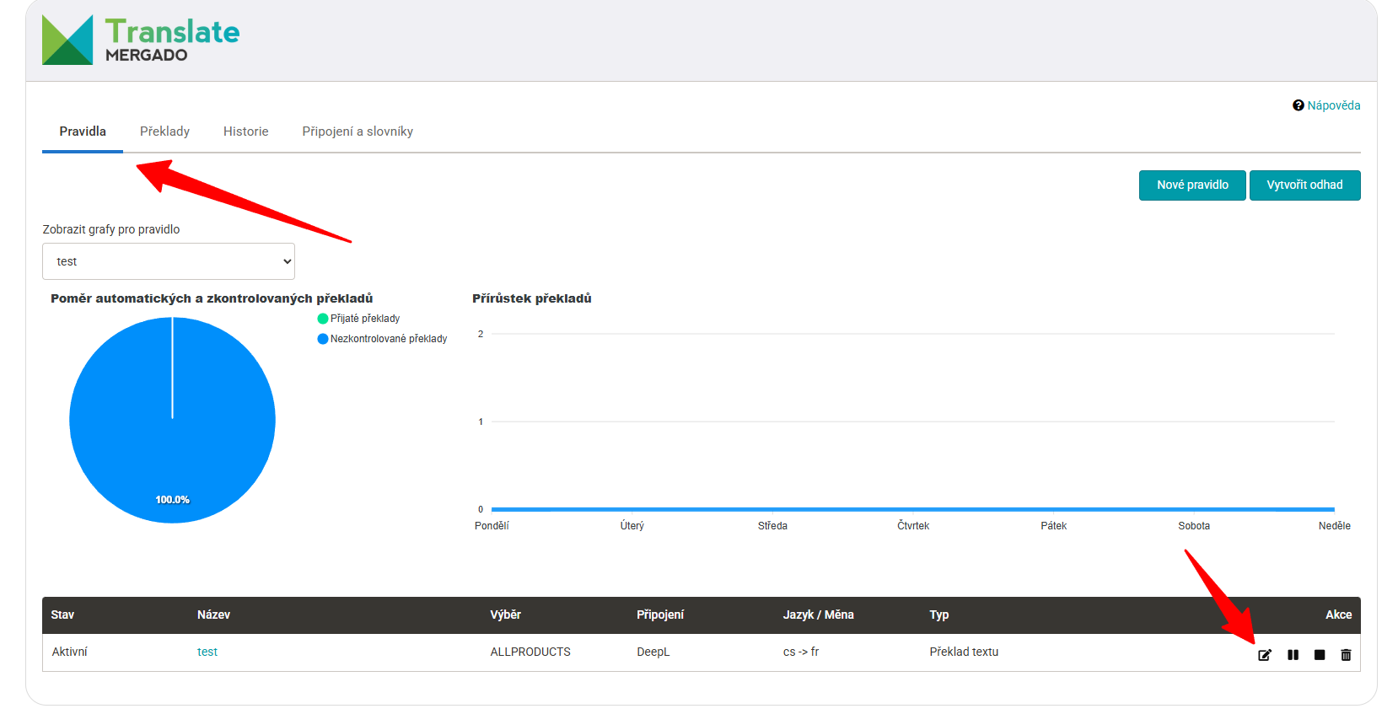The image size is (1398, 714).
Task: Click the Poměr automatických a zkontrolovaných překladů title
Action: 212,298
